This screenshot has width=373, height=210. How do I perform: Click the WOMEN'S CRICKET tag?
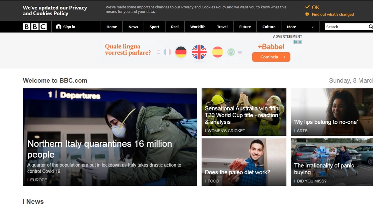[226, 131]
